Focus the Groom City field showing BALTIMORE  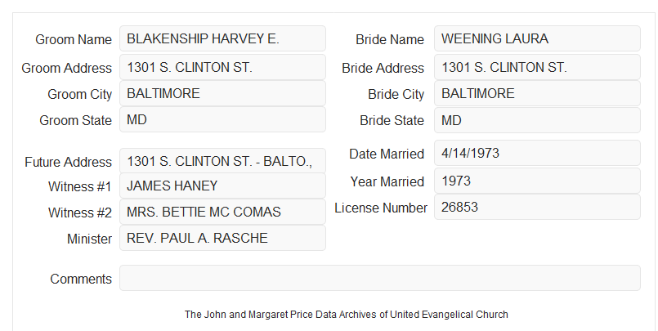(x=222, y=93)
